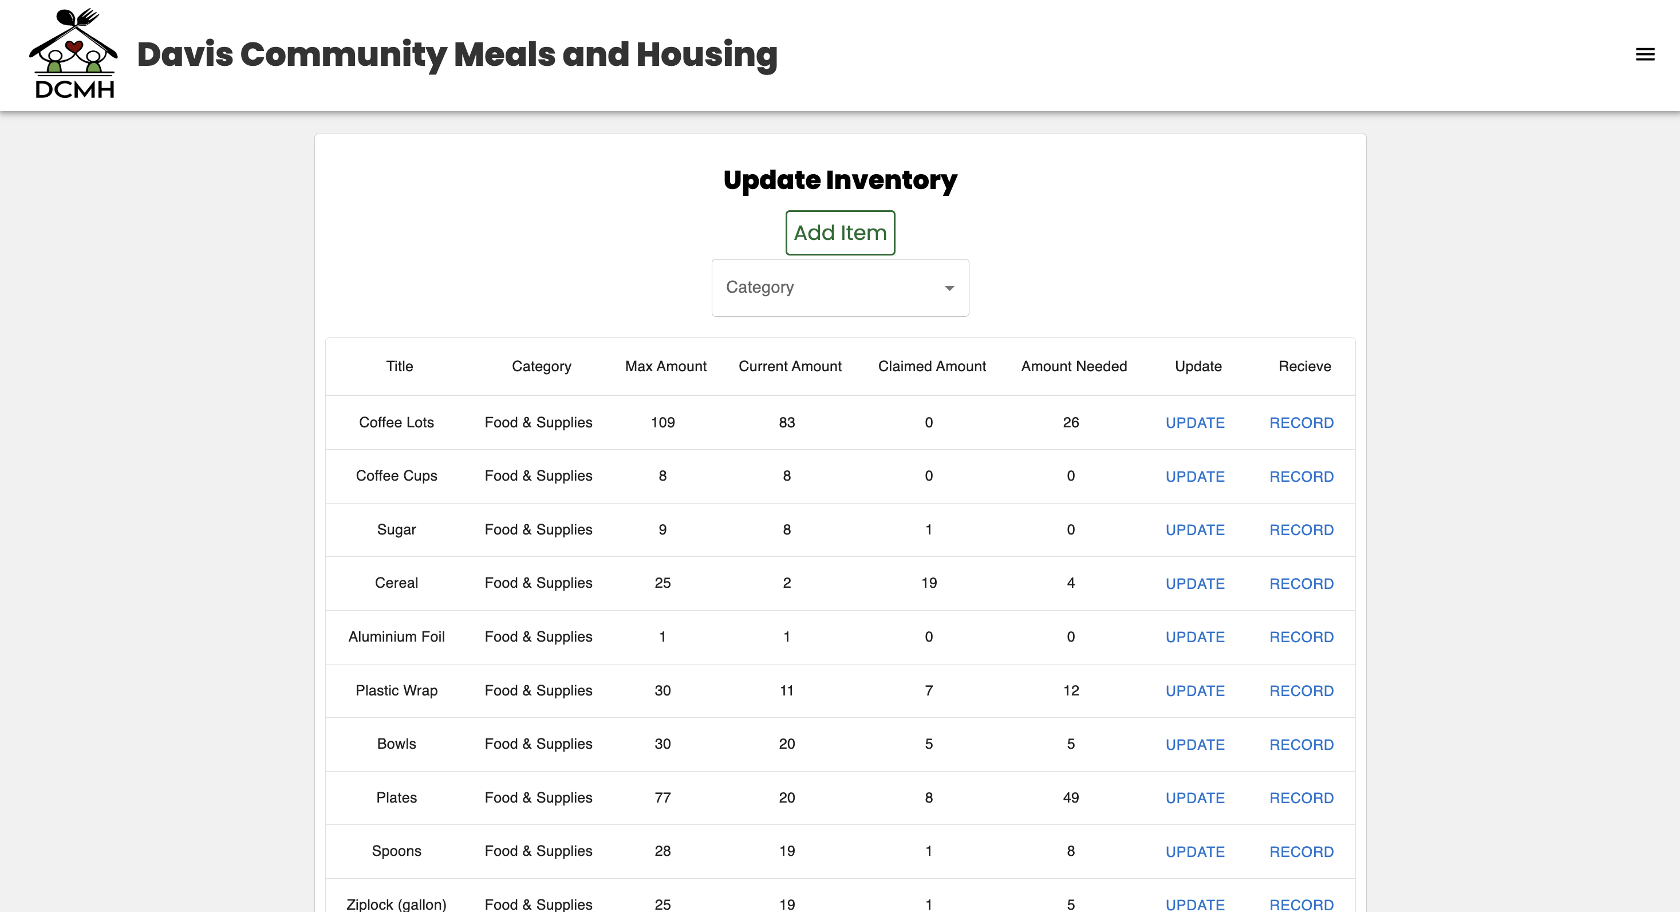This screenshot has width=1680, height=912.
Task: Click UPDATE for Ziplock (gallon)
Action: click(x=1194, y=904)
